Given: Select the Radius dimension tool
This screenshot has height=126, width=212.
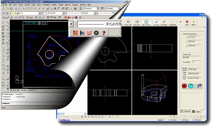Looking at the screenshot, I should click(16, 18).
